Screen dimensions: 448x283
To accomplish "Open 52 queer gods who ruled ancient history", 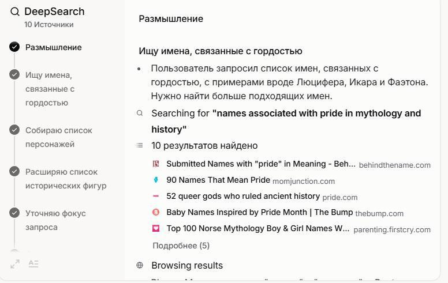I will pos(242,197).
